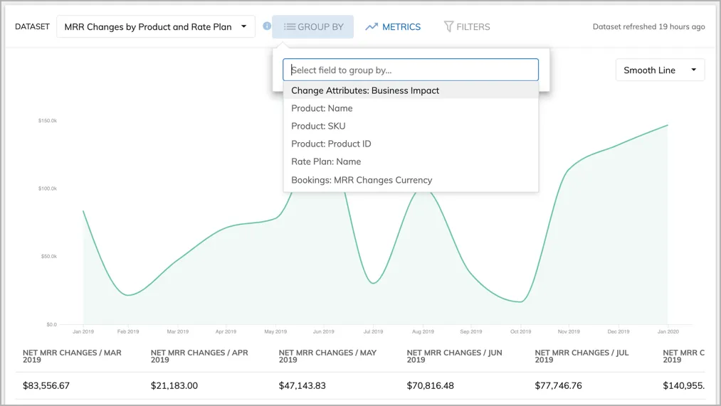Select the $77,746.76 value cell

coord(558,386)
